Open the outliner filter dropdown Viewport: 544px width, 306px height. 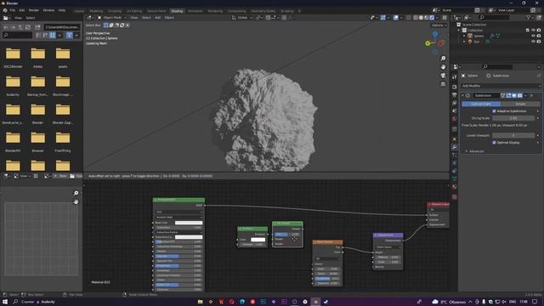[530, 17]
